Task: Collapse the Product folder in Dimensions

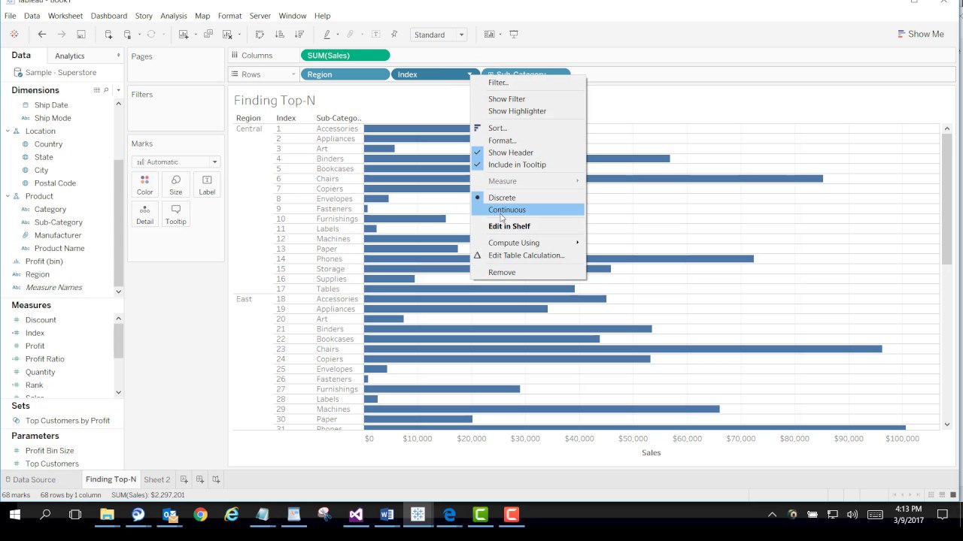Action: point(8,196)
